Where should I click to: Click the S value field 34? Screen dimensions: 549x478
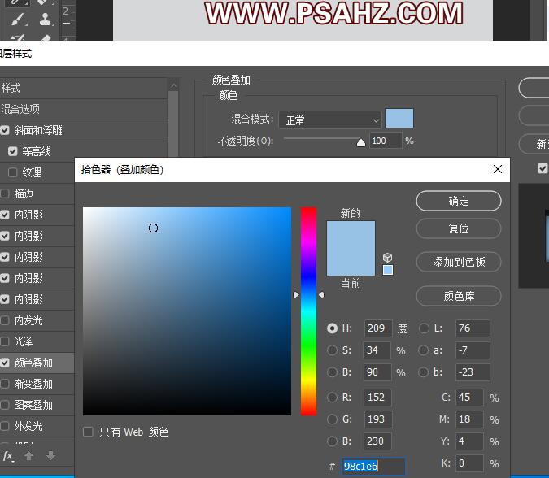click(x=377, y=350)
